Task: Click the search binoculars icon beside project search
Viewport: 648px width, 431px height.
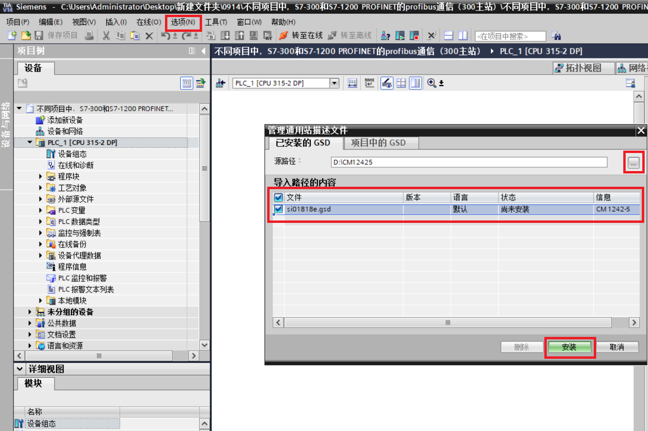Action: (x=556, y=36)
